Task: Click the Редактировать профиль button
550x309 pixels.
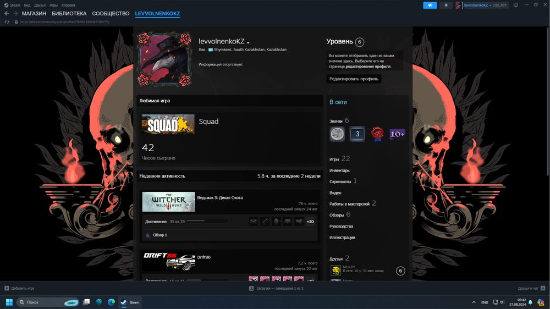Action: coord(354,79)
